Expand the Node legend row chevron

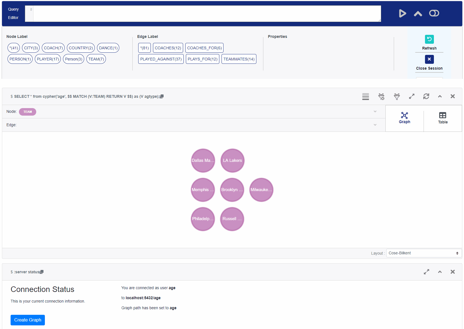pyautogui.click(x=375, y=111)
